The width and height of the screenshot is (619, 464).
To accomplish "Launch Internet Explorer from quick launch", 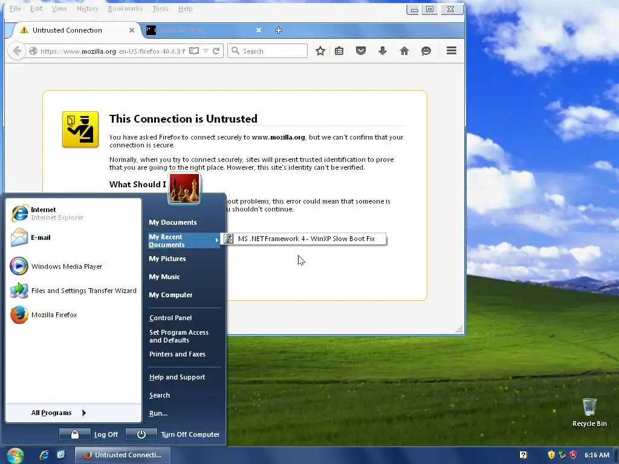I will [x=44, y=455].
